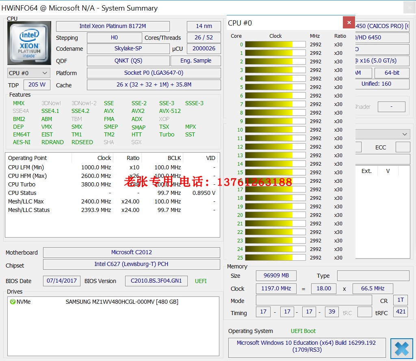Click the tRFC 421 value
The height and width of the screenshot is (361, 416).
[401, 312]
